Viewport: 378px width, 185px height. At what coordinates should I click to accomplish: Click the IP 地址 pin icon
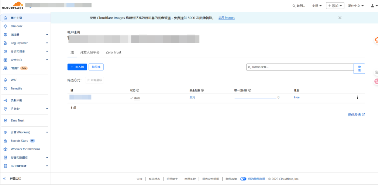point(6,109)
